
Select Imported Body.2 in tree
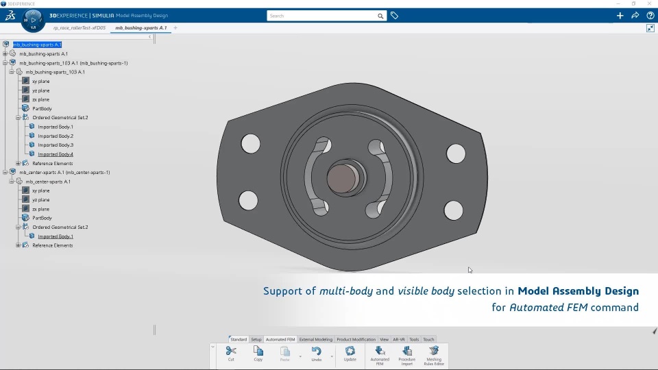(56, 136)
